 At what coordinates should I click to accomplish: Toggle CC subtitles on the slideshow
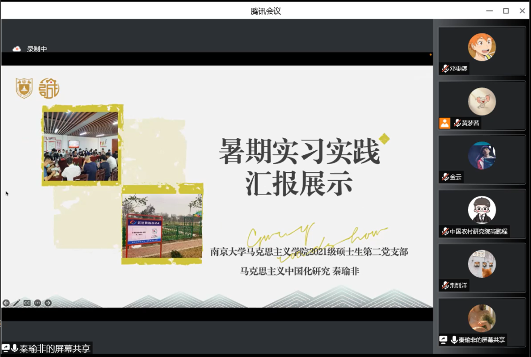pyautogui.click(x=27, y=303)
